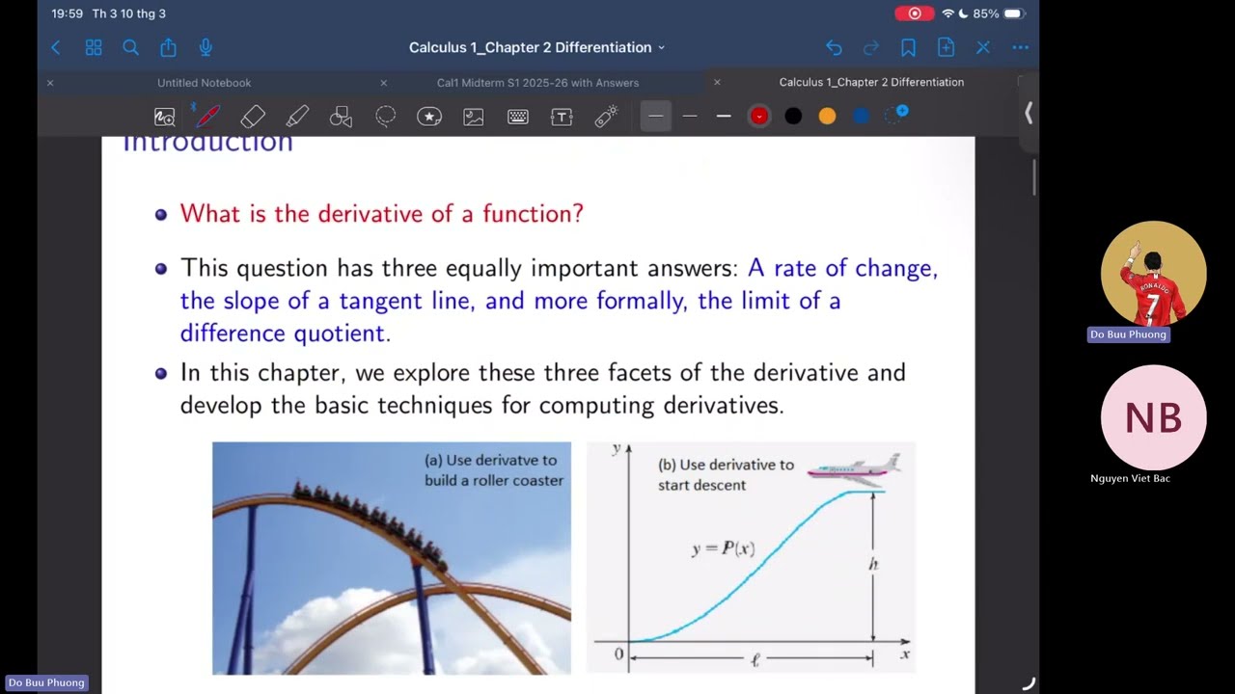The image size is (1235, 694).
Task: Expand the document title dropdown
Action: tap(661, 48)
